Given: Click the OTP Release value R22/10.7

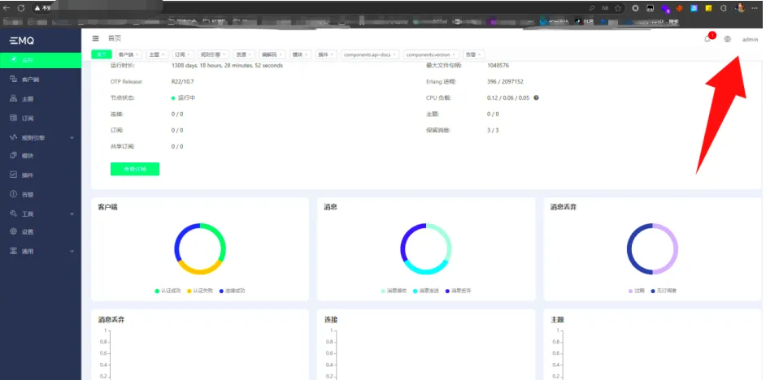Looking at the screenshot, I should 183,81.
